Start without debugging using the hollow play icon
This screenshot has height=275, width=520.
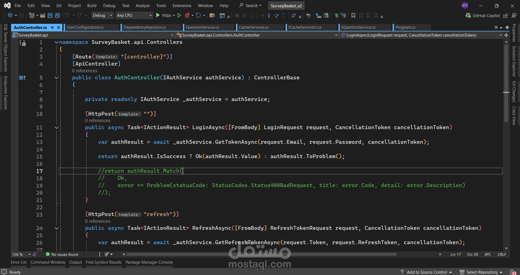(179, 15)
